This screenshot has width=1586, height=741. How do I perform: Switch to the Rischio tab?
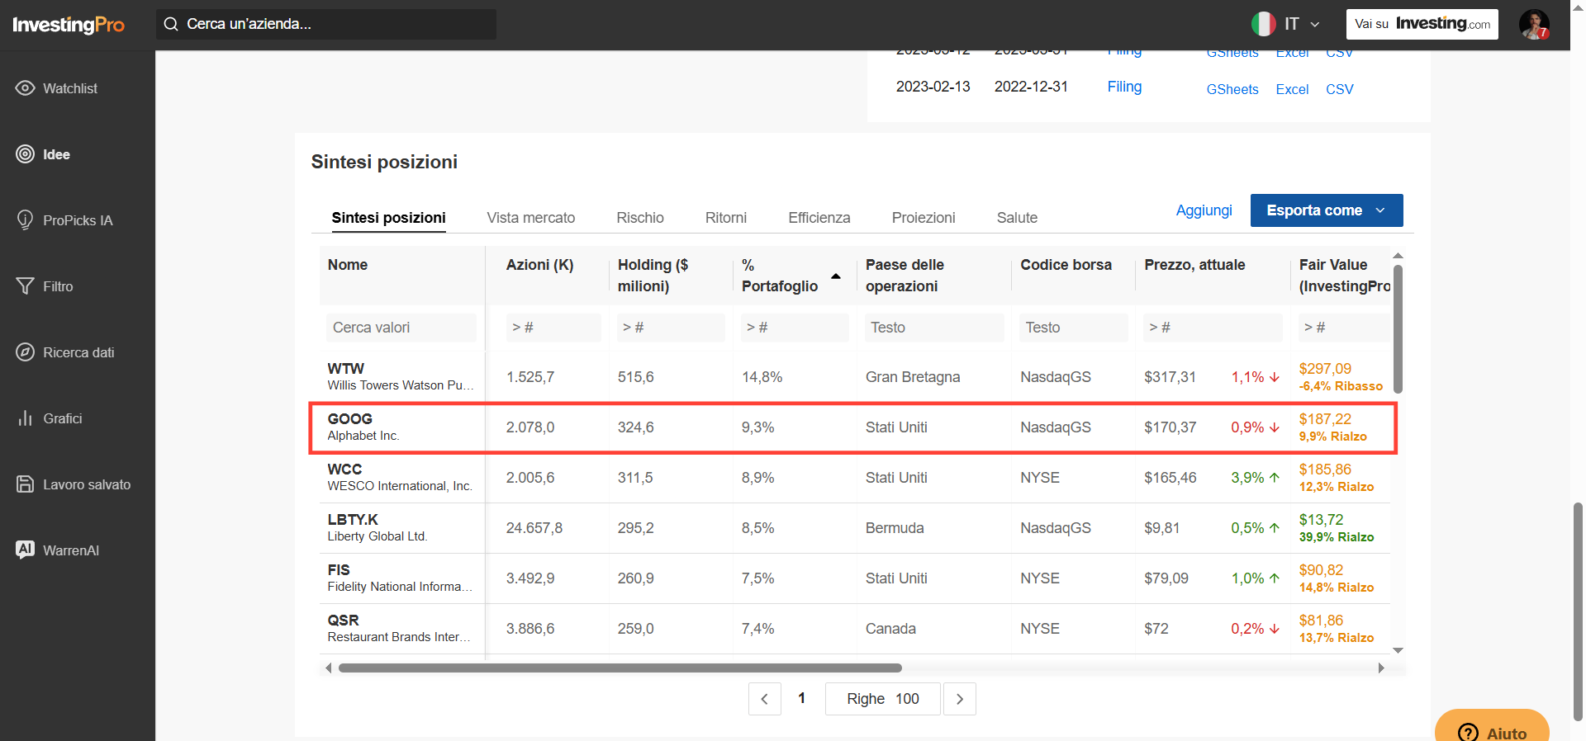640,218
